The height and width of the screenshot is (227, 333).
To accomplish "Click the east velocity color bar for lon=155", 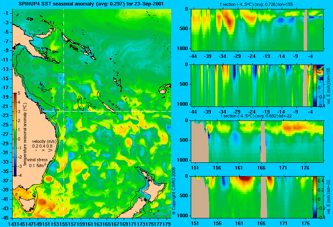I will 315,85.
